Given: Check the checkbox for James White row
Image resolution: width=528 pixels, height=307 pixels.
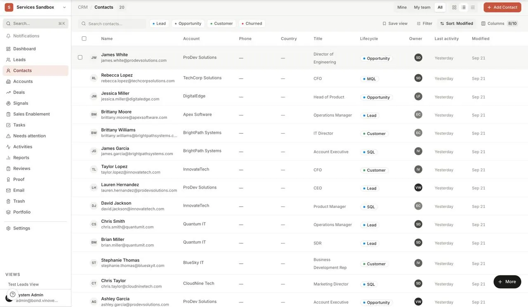Looking at the screenshot, I should point(80,57).
